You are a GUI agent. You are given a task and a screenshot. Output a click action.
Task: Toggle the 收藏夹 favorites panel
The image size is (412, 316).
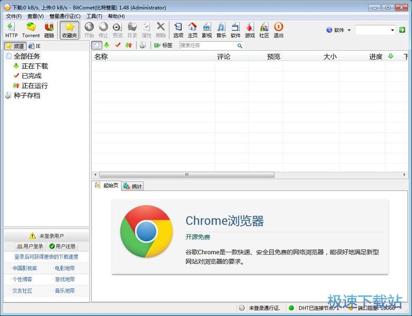click(x=69, y=30)
